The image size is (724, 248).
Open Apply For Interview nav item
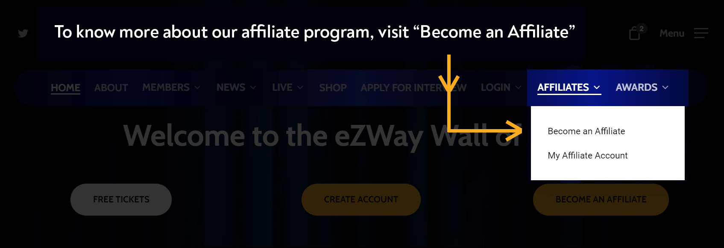pyautogui.click(x=413, y=88)
